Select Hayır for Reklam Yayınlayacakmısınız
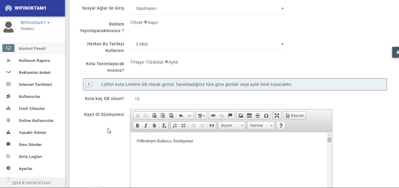Image resolution: width=399 pixels, height=188 pixels. click(146, 22)
